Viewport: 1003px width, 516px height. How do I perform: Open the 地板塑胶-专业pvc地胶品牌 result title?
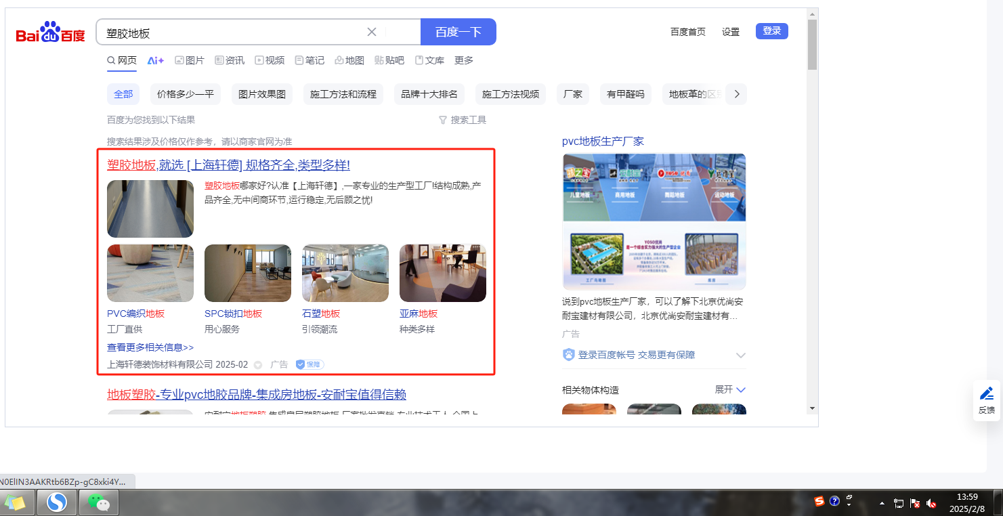coord(257,395)
